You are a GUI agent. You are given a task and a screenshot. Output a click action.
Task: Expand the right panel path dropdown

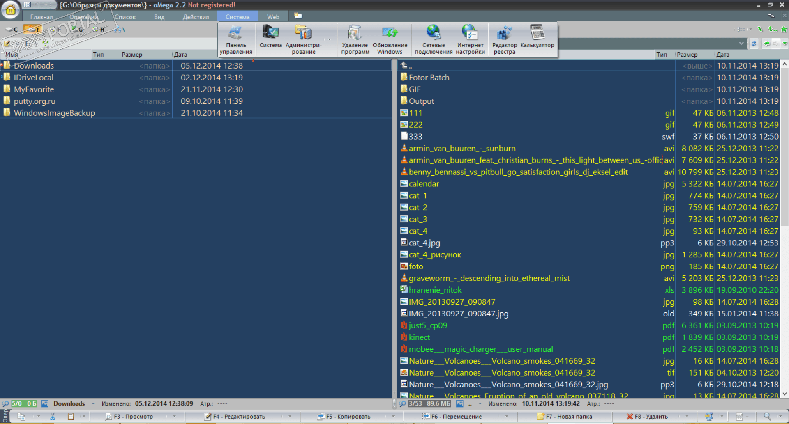click(x=741, y=44)
